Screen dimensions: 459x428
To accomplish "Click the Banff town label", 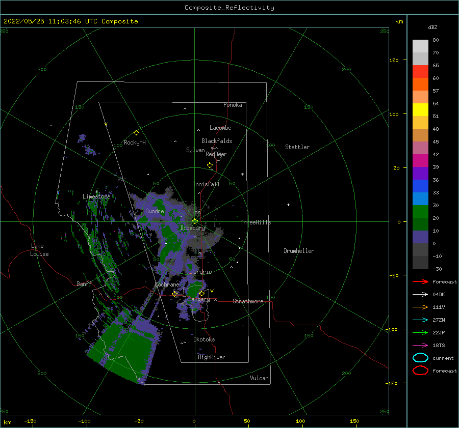I will tap(84, 283).
